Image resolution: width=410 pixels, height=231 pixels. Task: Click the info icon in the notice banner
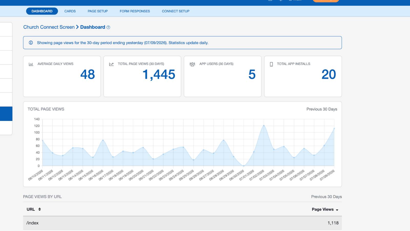coord(31,43)
